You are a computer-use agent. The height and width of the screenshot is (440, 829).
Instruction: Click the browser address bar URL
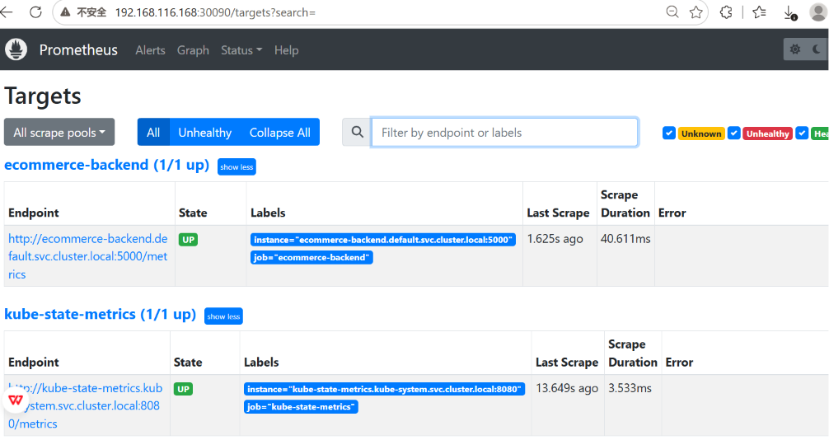pyautogui.click(x=215, y=12)
